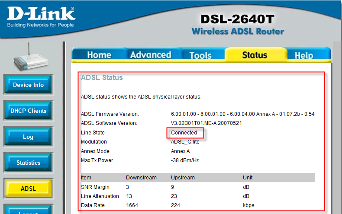The height and width of the screenshot is (214, 342).
Task: Click the D-Link logo
Action: coord(41,13)
